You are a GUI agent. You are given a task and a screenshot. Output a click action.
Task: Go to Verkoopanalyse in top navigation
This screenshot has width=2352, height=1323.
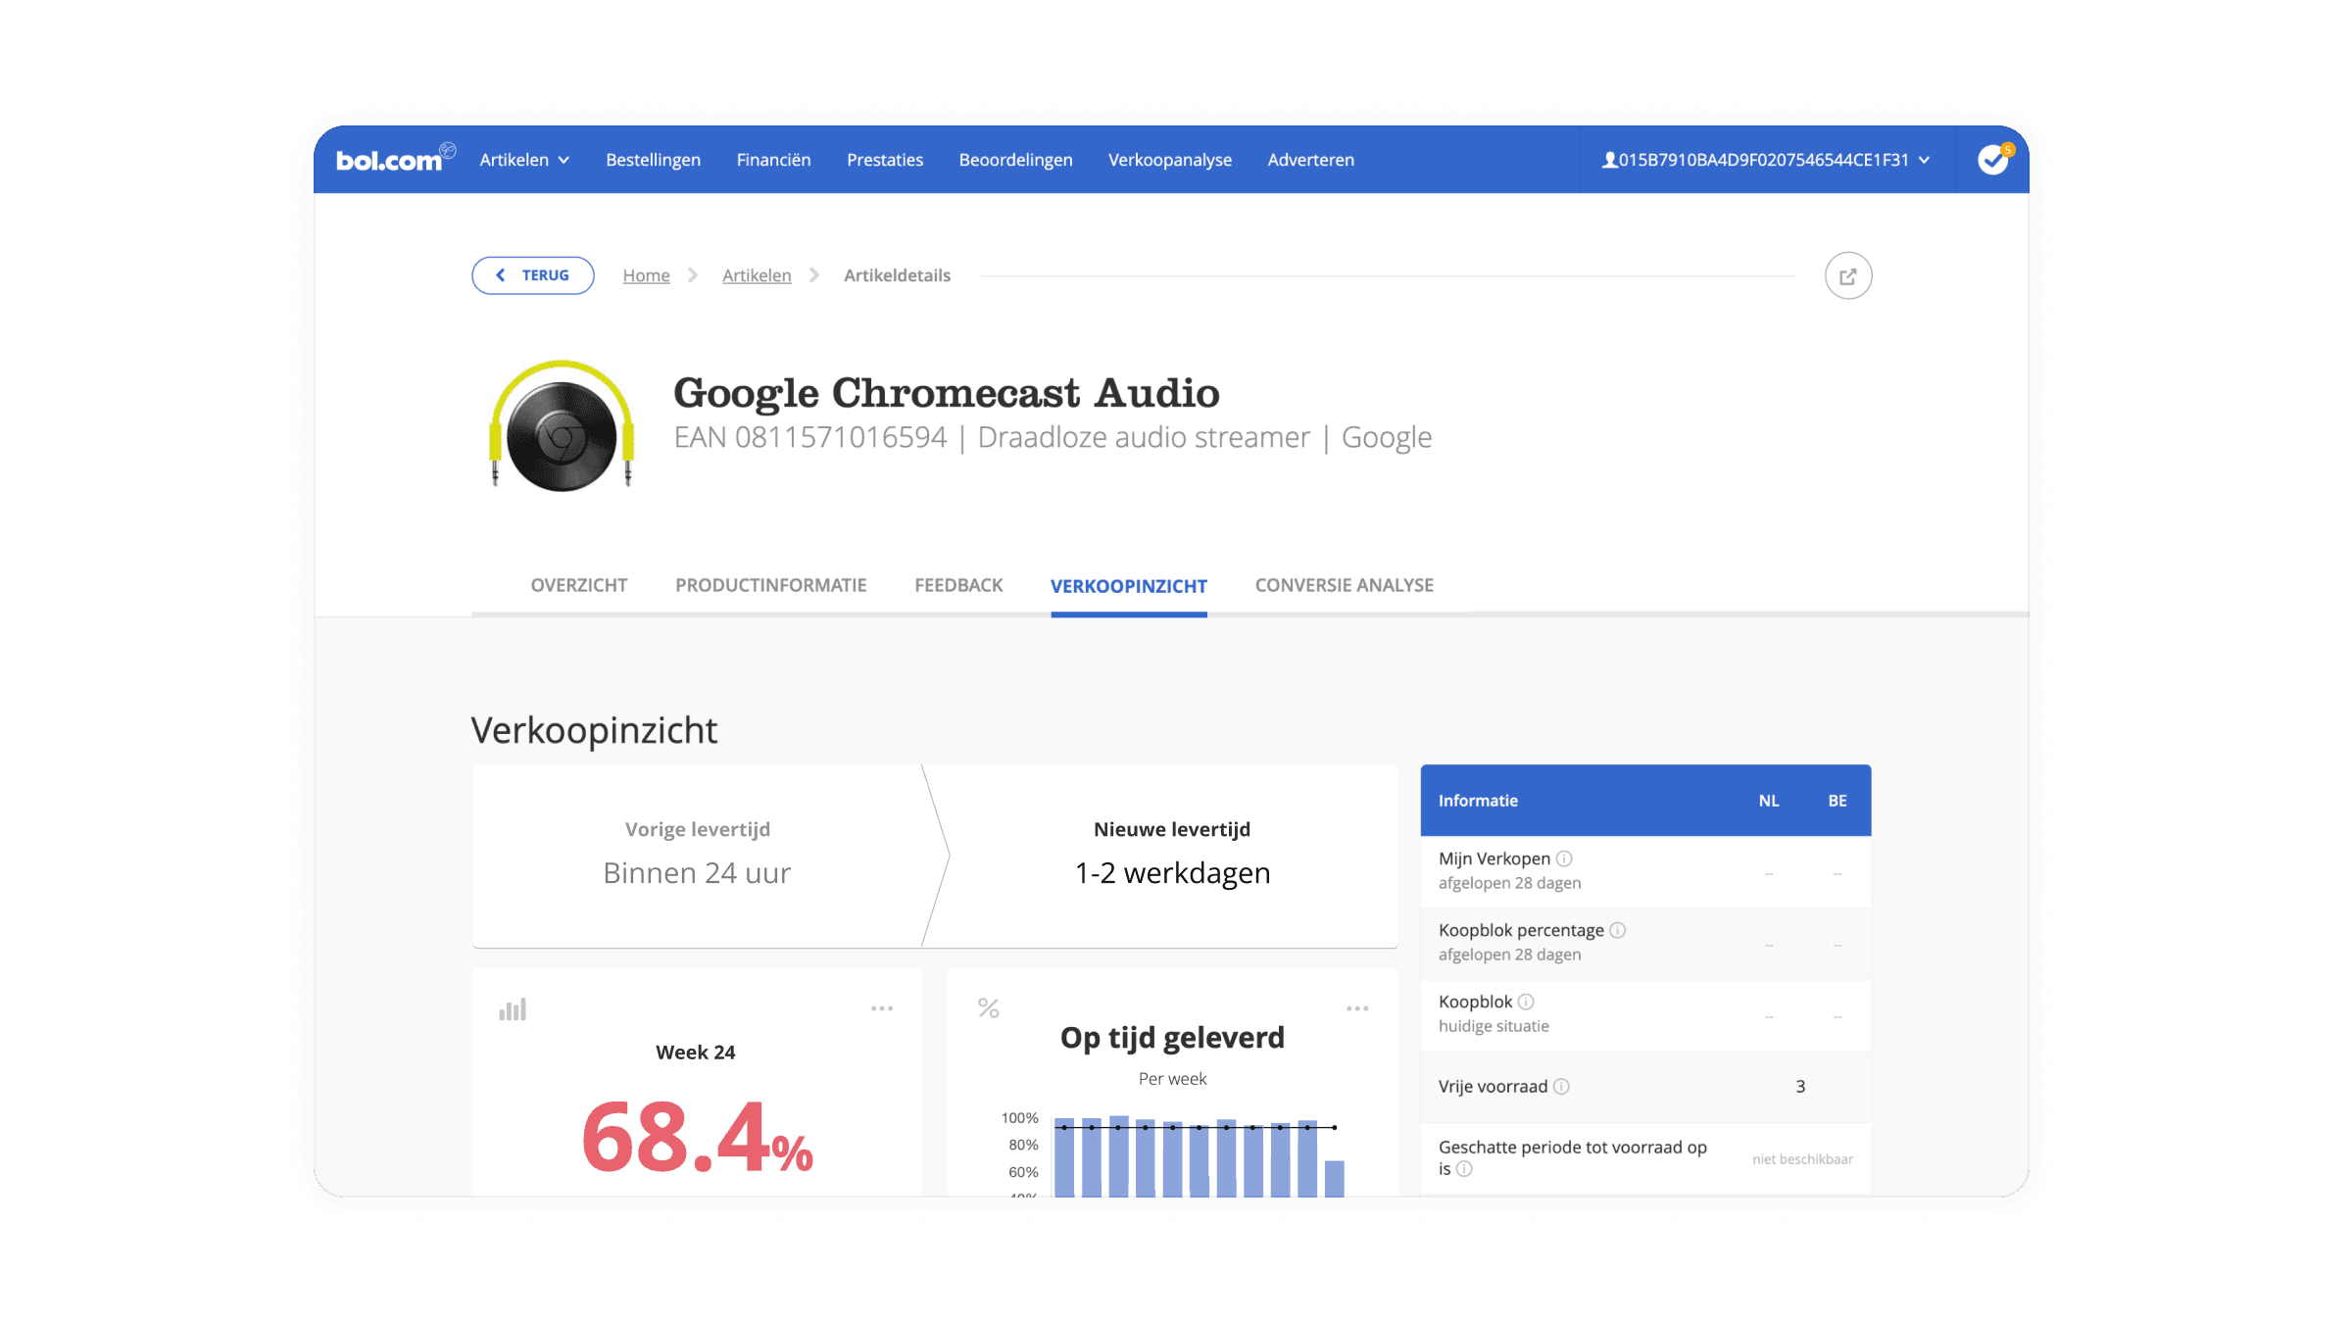1169,160
